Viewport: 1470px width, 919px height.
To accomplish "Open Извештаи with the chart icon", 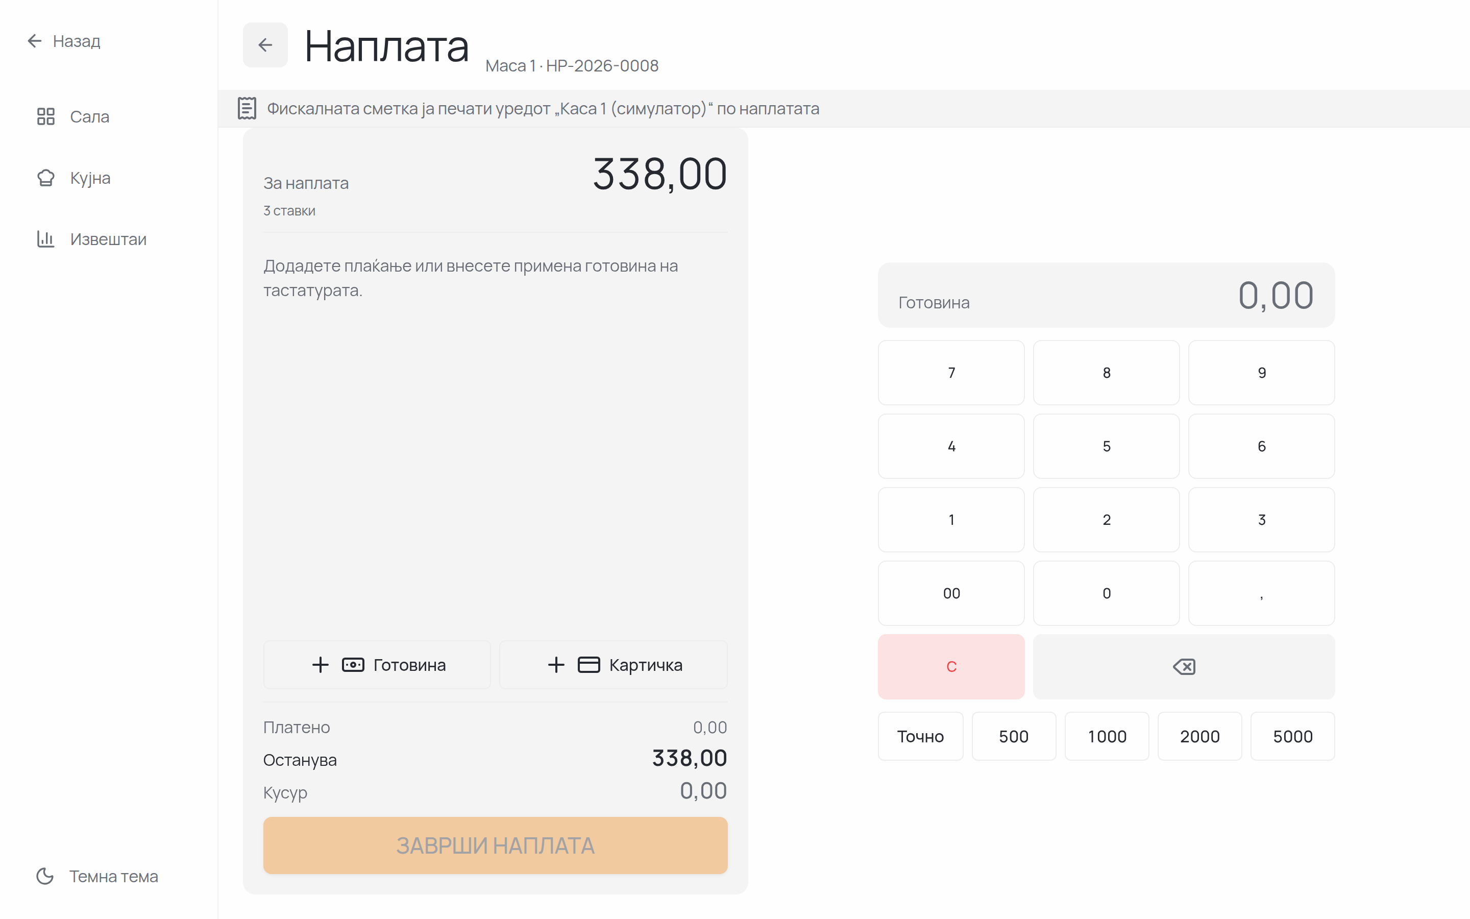I will tap(91, 239).
